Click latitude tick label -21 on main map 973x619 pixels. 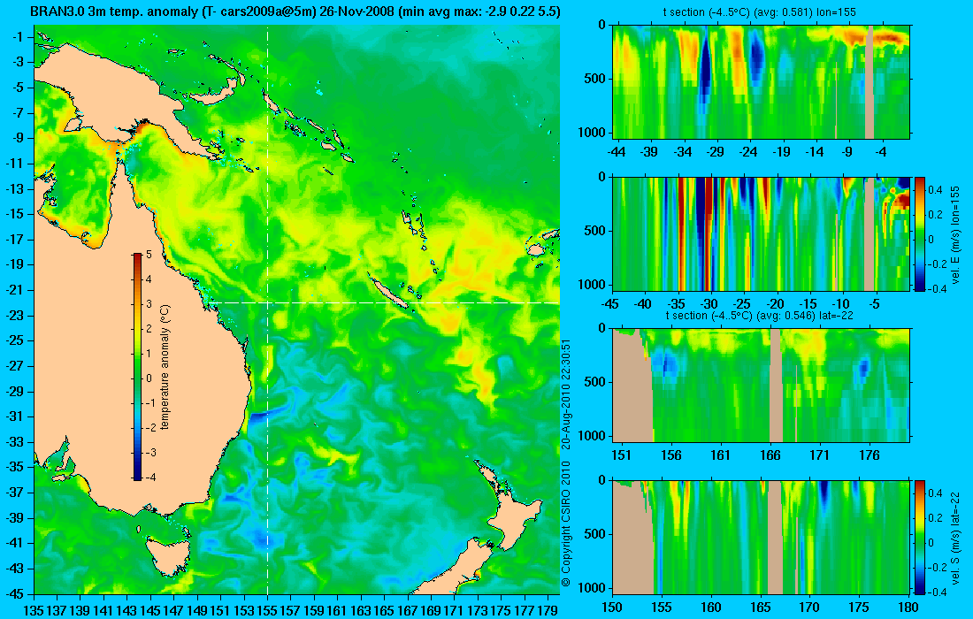click(17, 290)
